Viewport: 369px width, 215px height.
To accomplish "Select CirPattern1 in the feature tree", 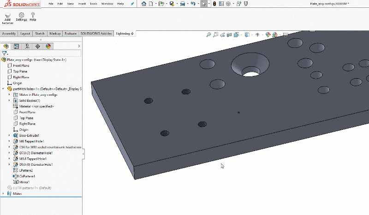I will tap(27, 176).
